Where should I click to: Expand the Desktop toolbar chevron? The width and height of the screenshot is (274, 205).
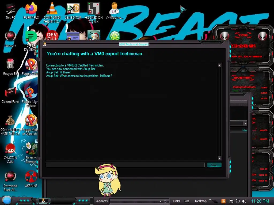coord(209,200)
